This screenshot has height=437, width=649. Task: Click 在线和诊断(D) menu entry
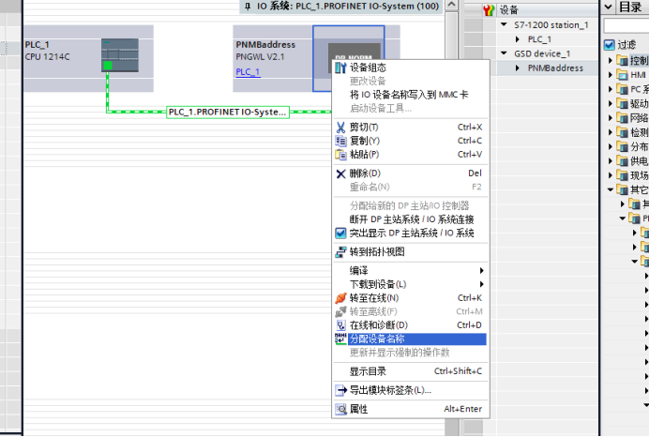(410, 325)
